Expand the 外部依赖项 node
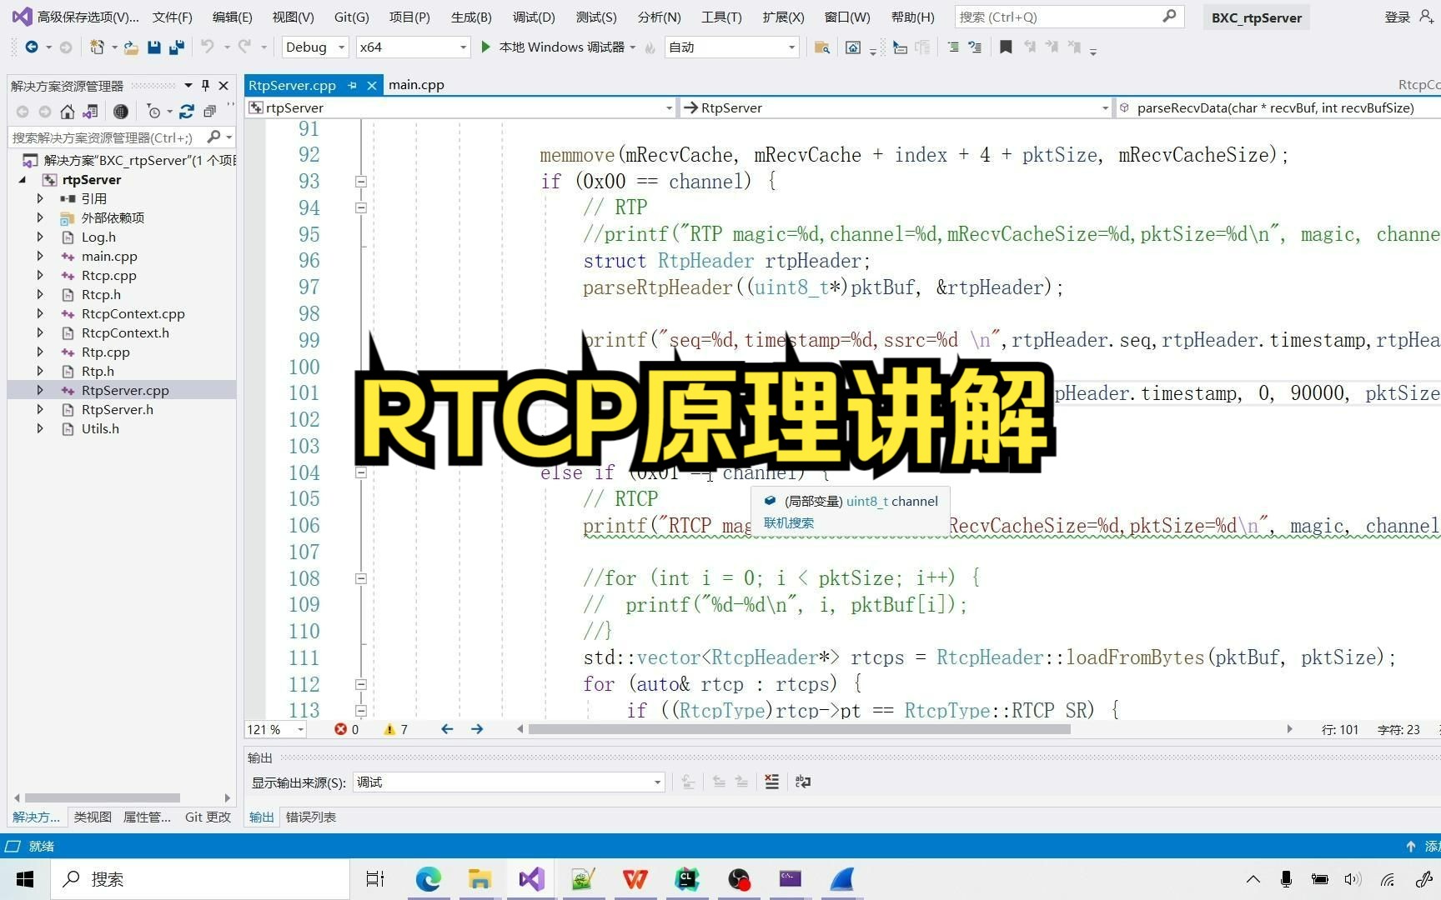Viewport: 1441px width, 900px height. point(40,217)
